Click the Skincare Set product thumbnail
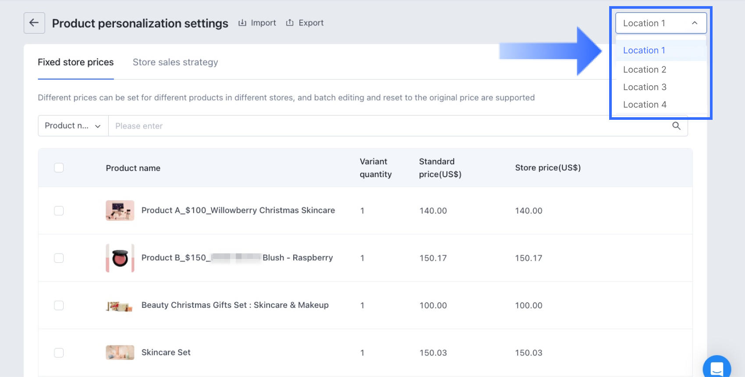This screenshot has width=745, height=377. (120, 353)
